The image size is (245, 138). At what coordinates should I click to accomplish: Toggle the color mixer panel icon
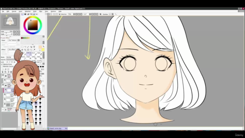(31, 14)
